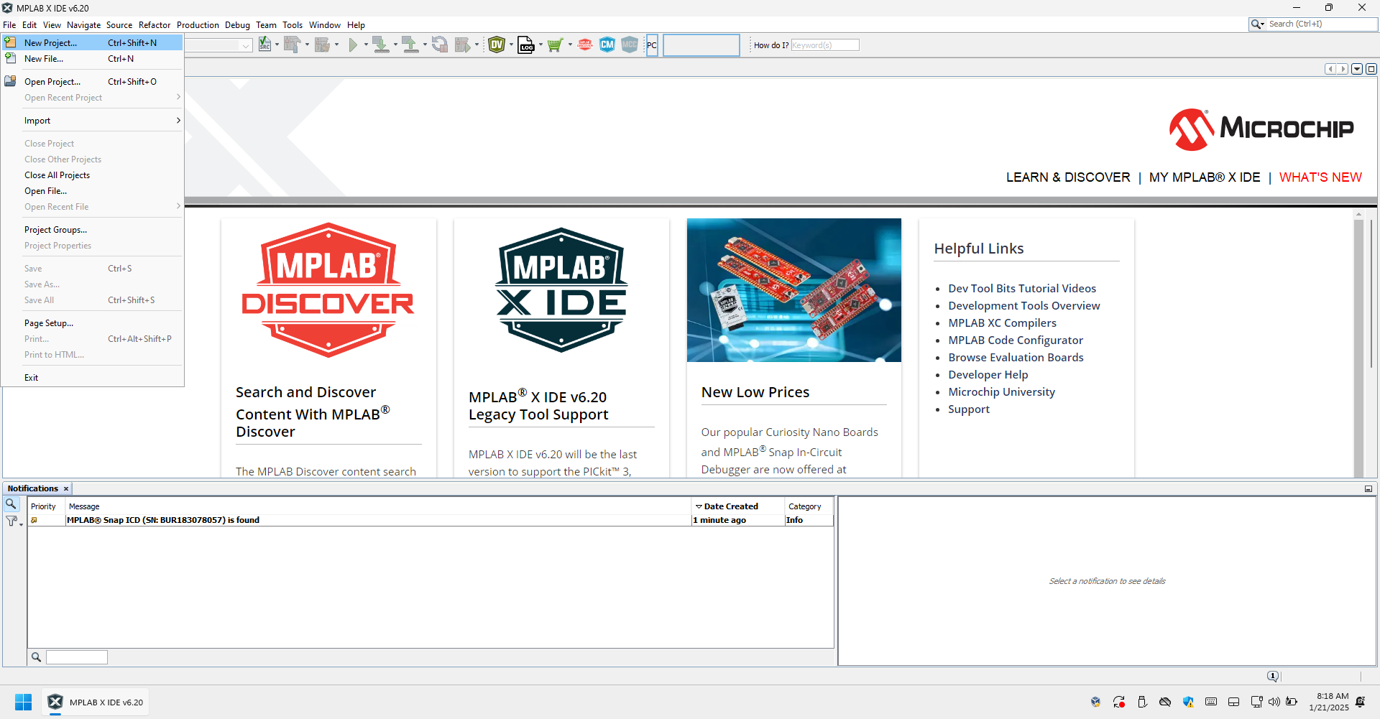The image size is (1380, 719).
Task: Click the touch keyboard tray icon
Action: tap(1211, 702)
